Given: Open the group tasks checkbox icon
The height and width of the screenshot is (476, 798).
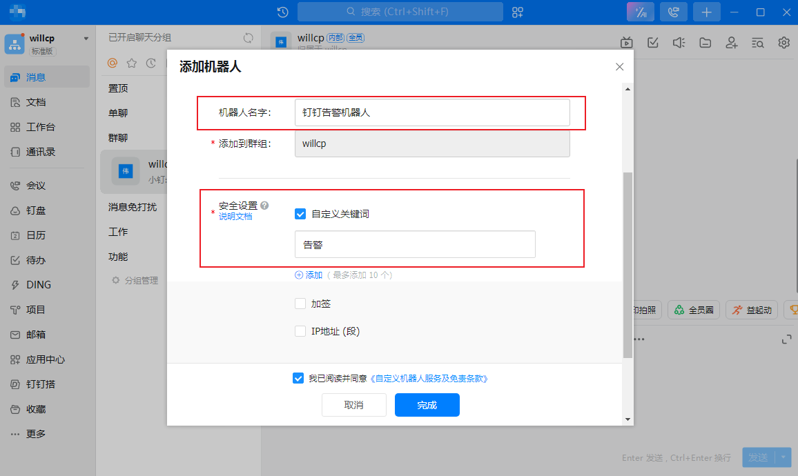Looking at the screenshot, I should click(x=653, y=43).
